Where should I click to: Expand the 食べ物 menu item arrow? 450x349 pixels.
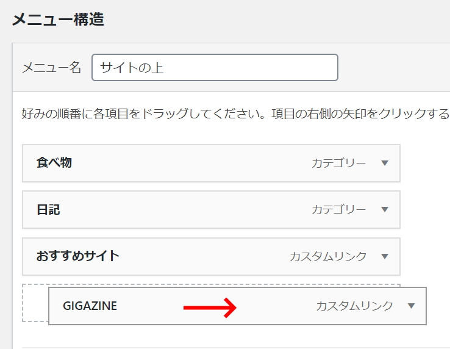pyautogui.click(x=385, y=163)
